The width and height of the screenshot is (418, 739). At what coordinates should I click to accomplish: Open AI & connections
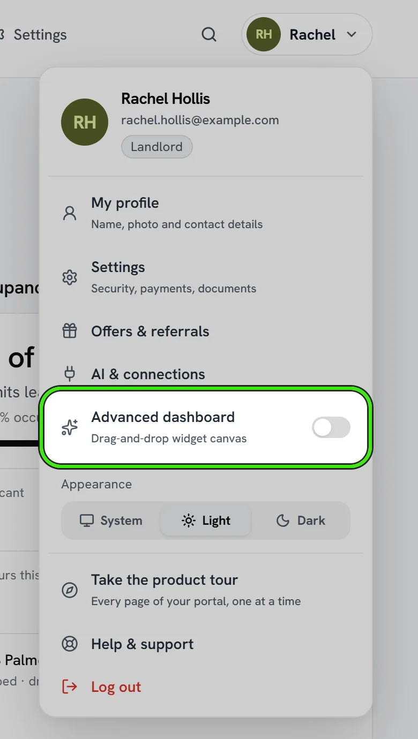(206, 374)
